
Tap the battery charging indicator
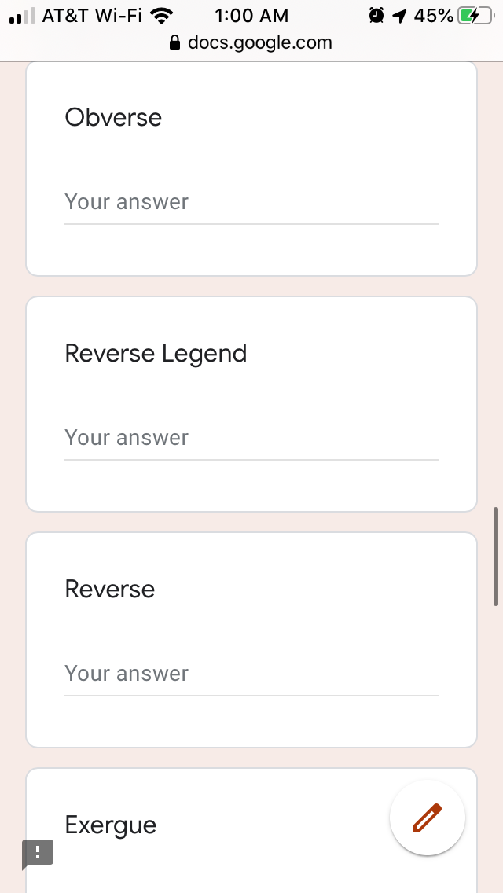coord(476,16)
